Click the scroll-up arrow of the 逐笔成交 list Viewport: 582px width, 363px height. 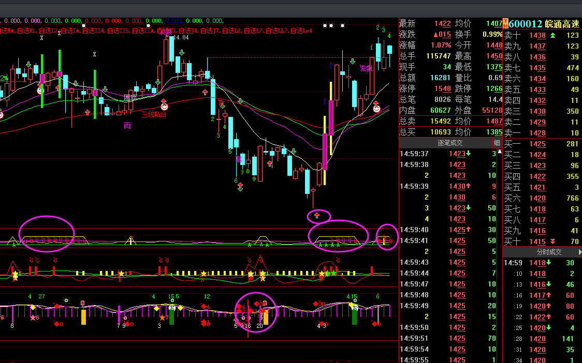[500, 152]
